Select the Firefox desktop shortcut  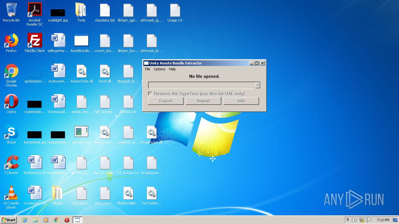tap(11, 43)
